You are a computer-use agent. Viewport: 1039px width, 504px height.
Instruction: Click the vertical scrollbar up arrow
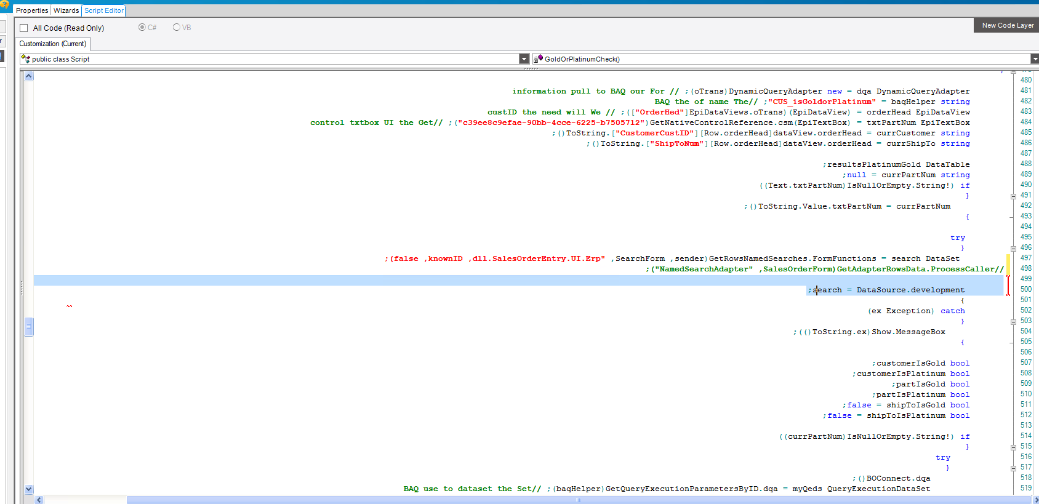click(x=29, y=76)
